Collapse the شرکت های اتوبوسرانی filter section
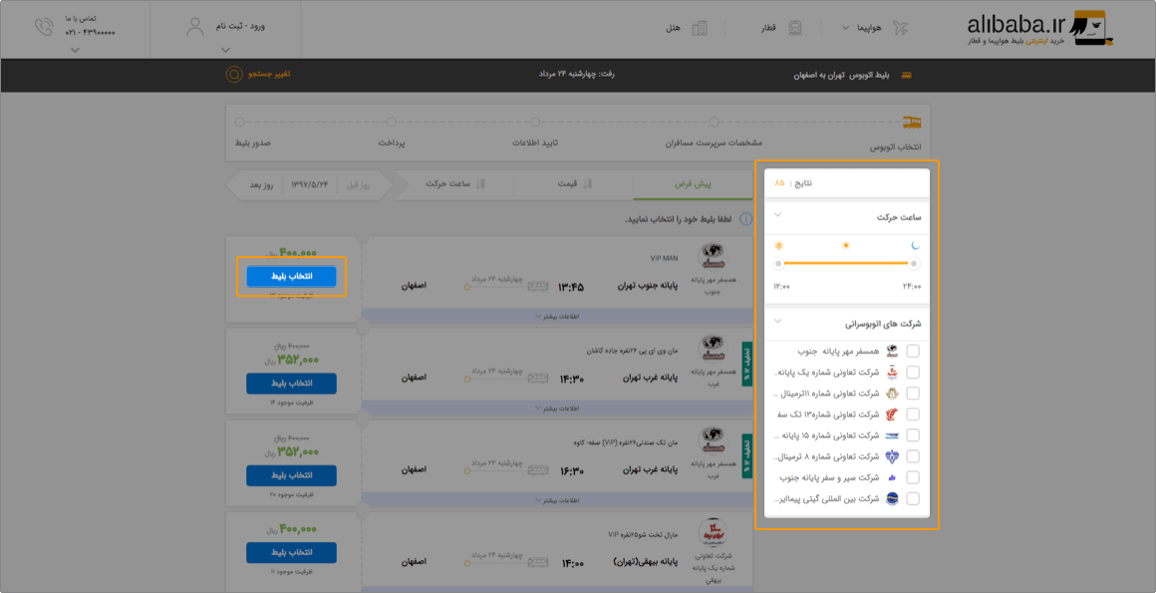 pyautogui.click(x=777, y=322)
